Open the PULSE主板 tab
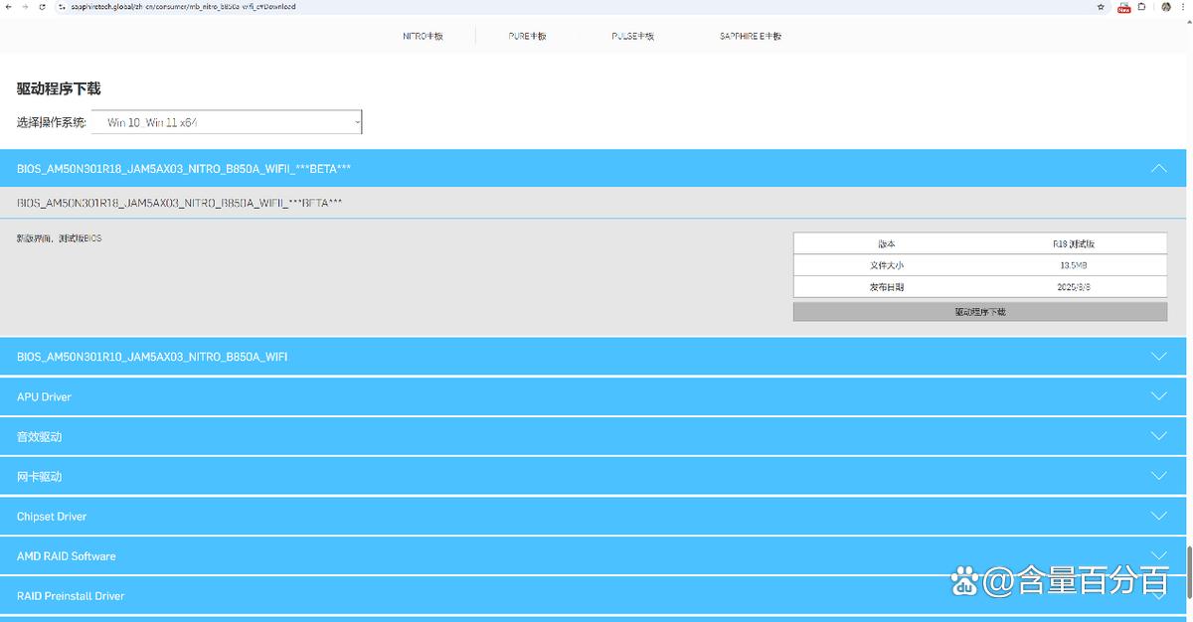Image resolution: width=1193 pixels, height=622 pixels. (633, 36)
